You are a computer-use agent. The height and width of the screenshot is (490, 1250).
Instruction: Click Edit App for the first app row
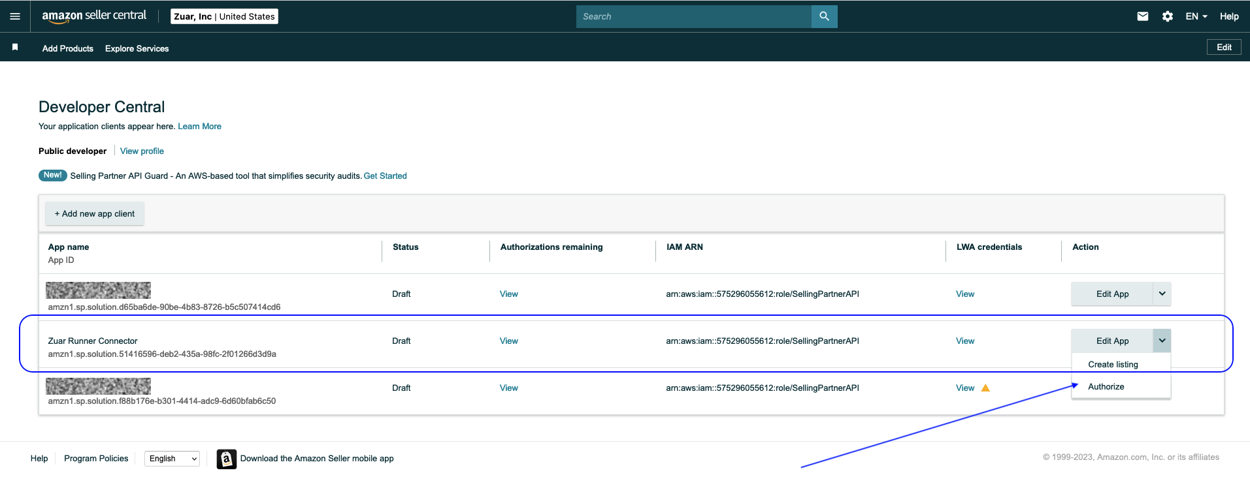coord(1112,294)
